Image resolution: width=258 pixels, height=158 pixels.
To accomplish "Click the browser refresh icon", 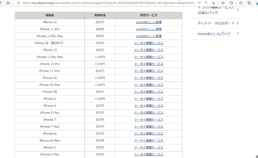I will pos(1,3).
